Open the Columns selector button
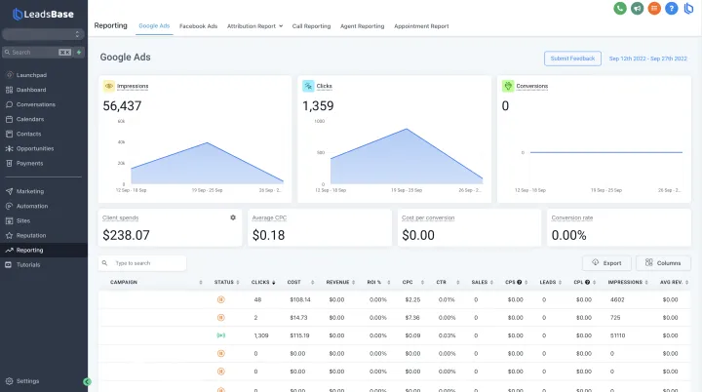Viewport: 702px width, 392px height. (663, 263)
